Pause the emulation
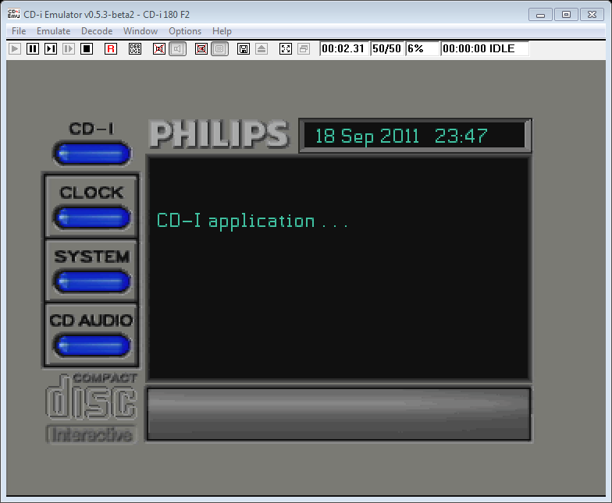Viewport: 612px width, 503px height. tap(33, 48)
